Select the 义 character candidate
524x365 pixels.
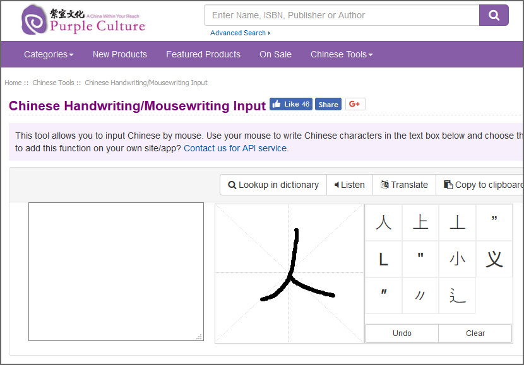tap(494, 259)
